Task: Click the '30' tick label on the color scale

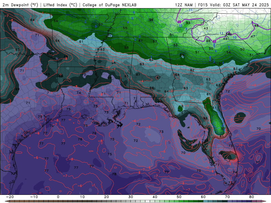Action: pos(131,197)
